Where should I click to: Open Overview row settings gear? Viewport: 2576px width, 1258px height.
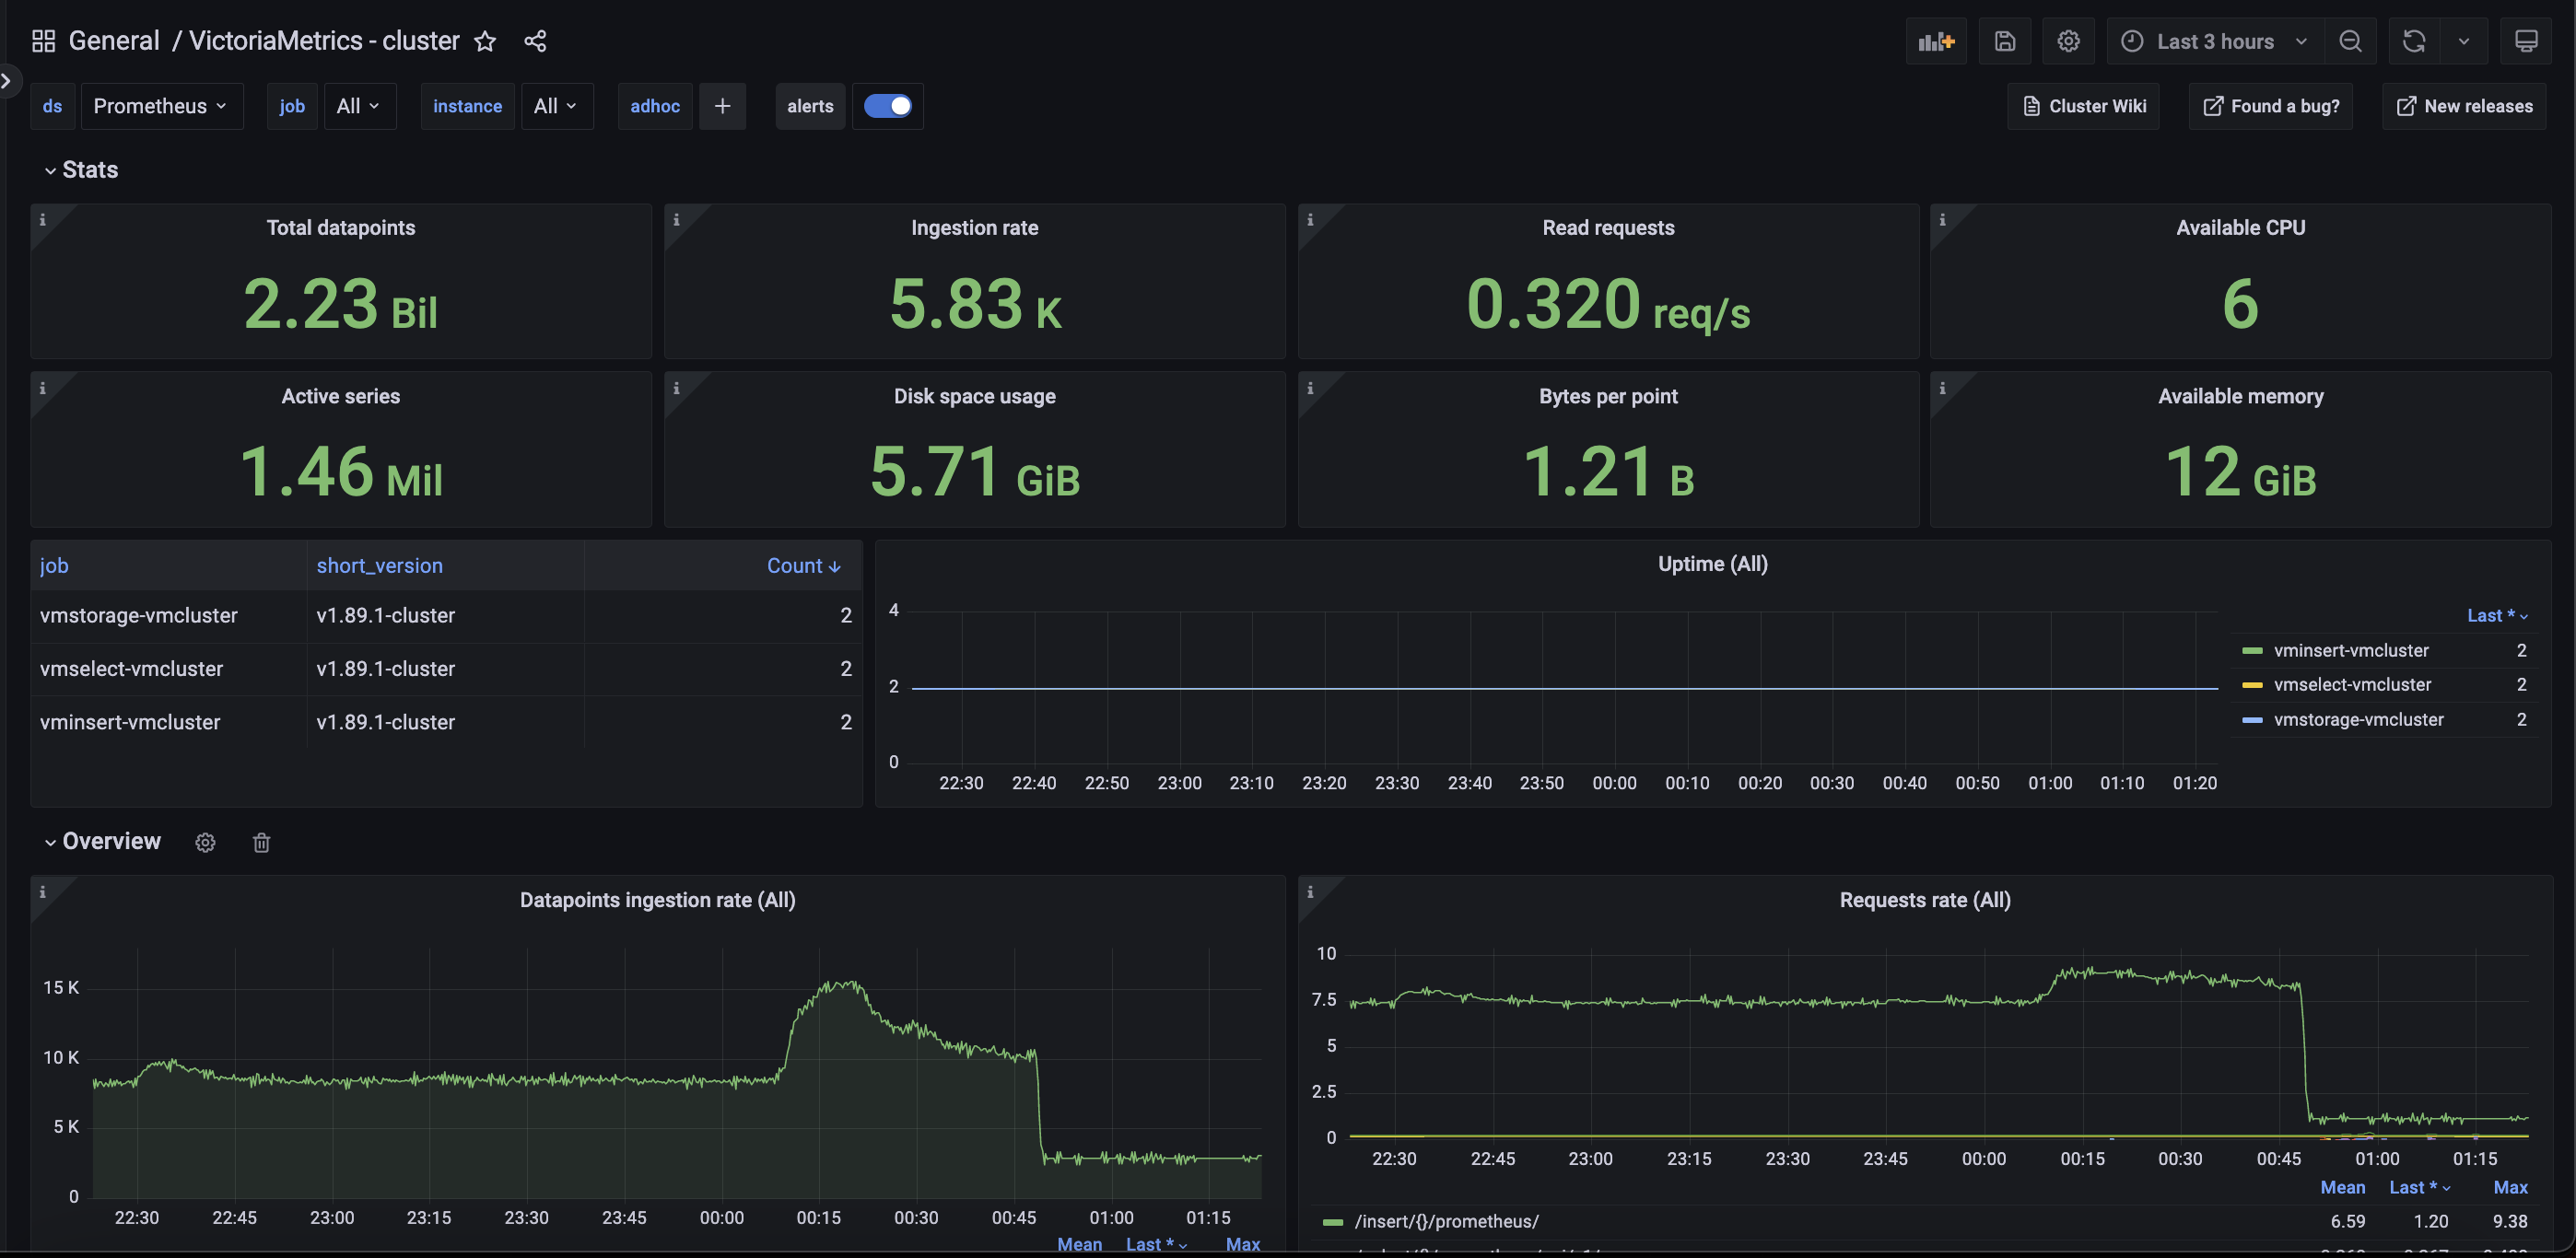(x=205, y=843)
